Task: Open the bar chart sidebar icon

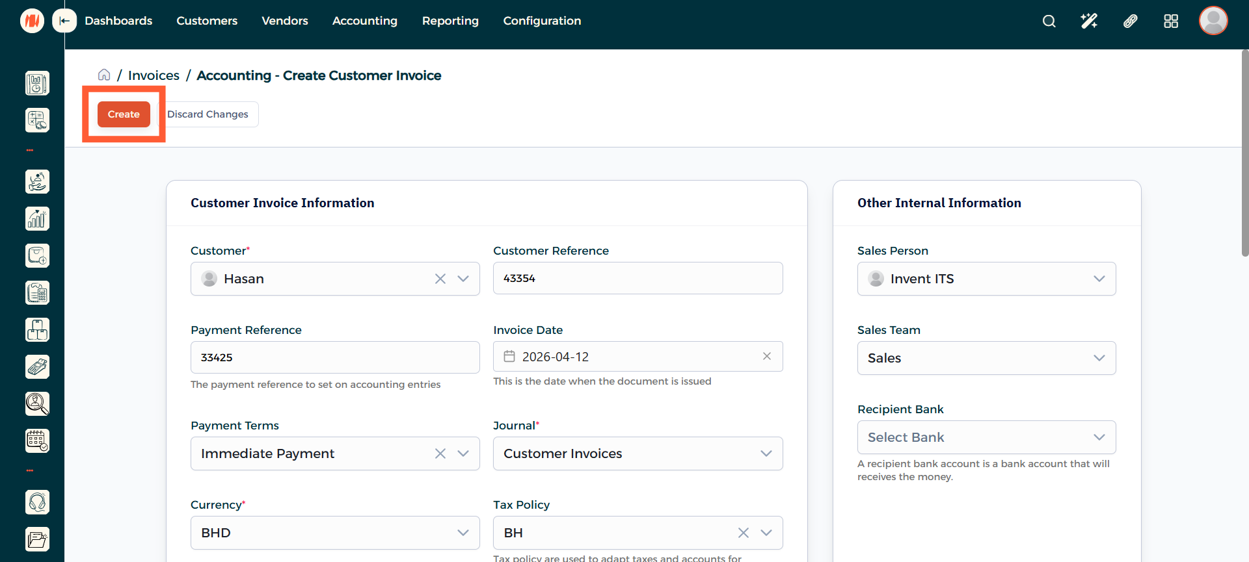Action: click(37, 219)
